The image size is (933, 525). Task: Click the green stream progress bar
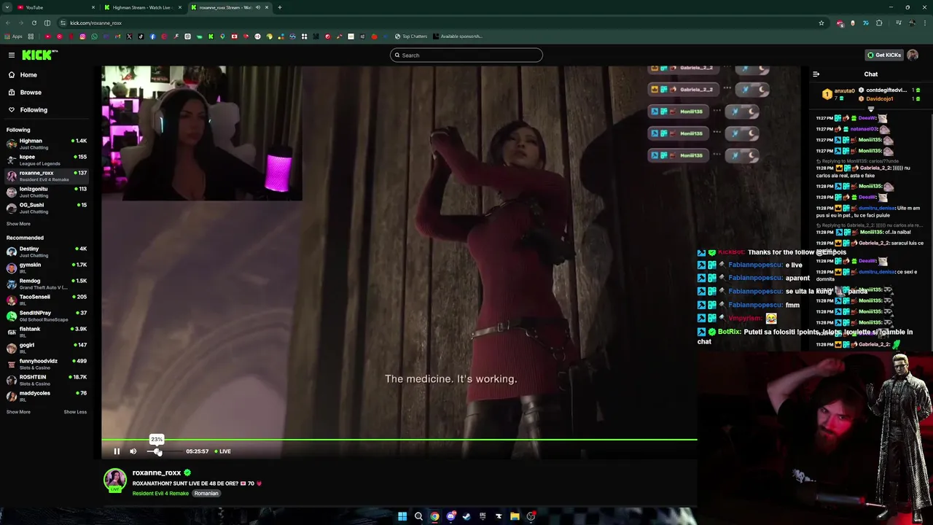399,440
